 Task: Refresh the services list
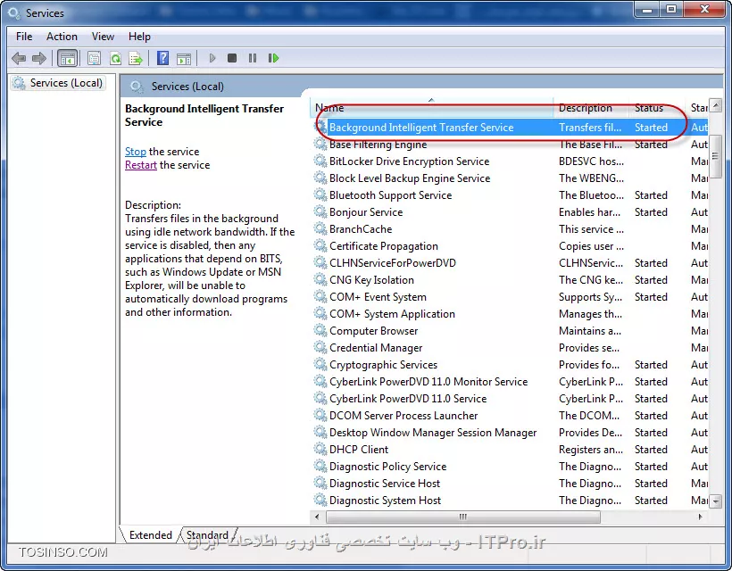coord(115,58)
